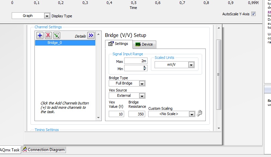The height and width of the screenshot is (157, 271).
Task: Expand the Bridge Type dropdown
Action: click(142, 83)
